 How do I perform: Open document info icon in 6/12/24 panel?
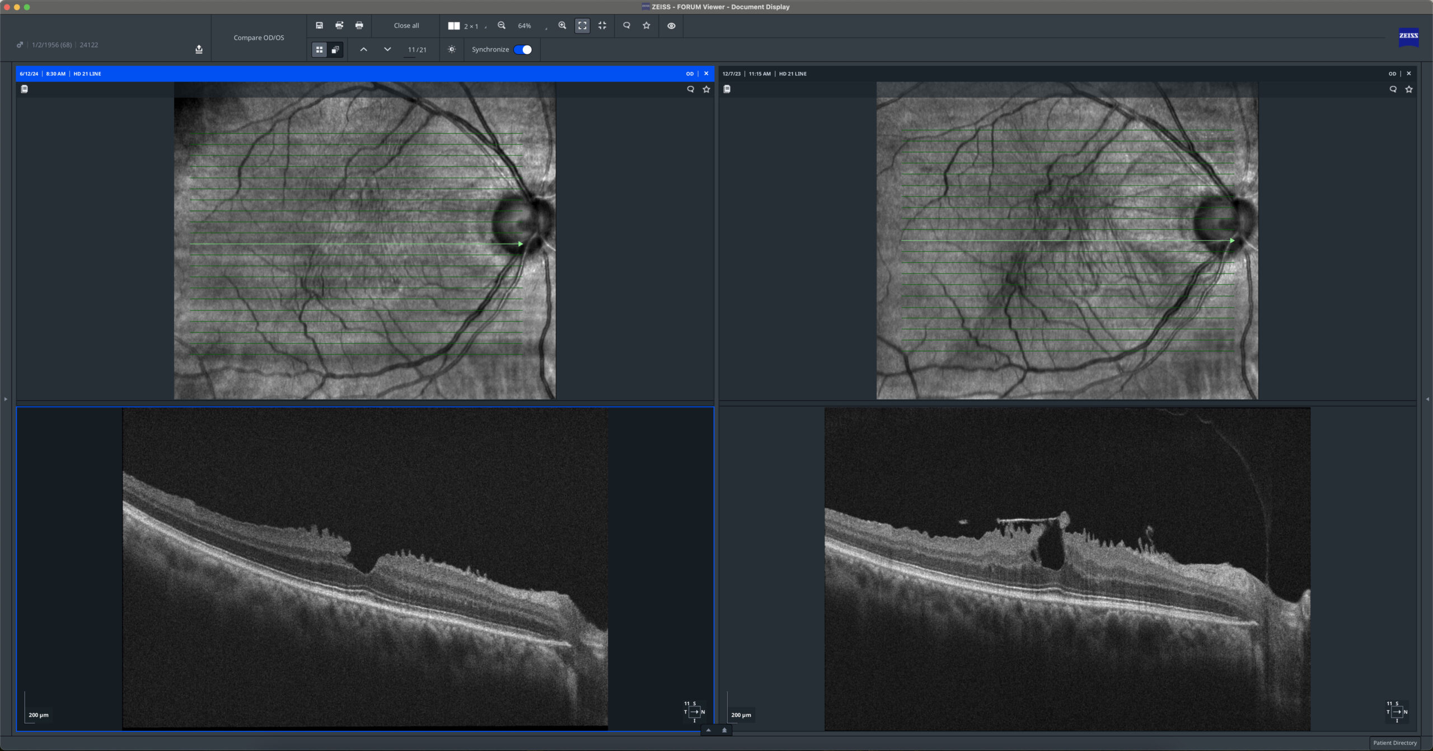tap(24, 89)
